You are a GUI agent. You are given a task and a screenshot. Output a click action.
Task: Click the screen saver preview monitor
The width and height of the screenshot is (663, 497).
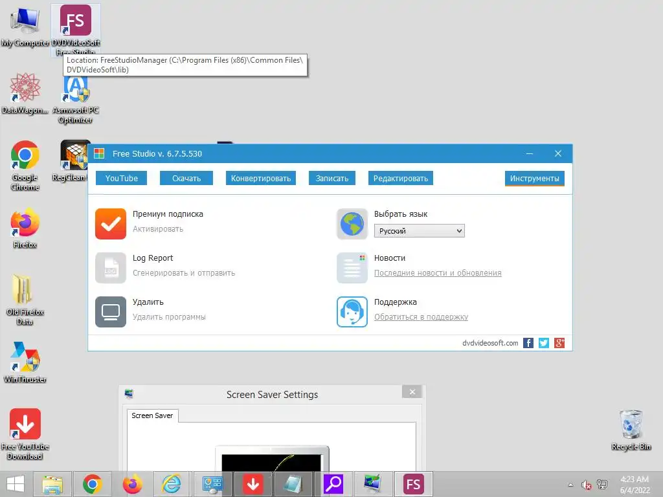tap(272, 459)
